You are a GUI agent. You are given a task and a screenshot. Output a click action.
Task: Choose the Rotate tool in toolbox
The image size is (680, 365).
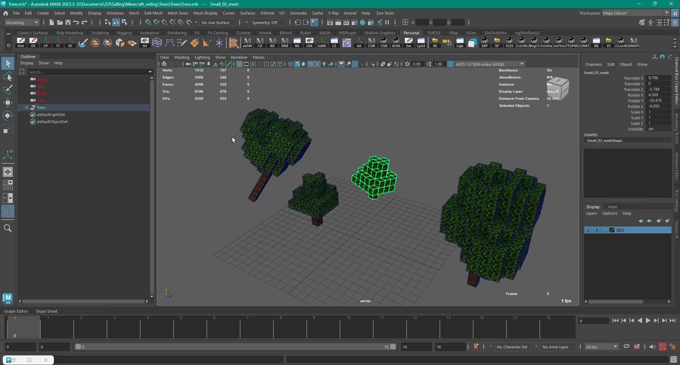(8, 116)
